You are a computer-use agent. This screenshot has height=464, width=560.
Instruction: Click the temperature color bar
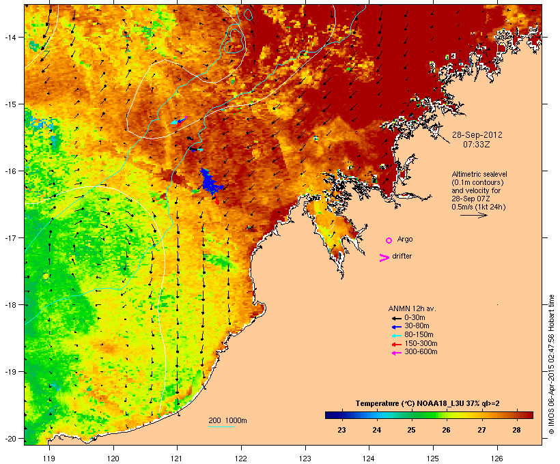coord(429,415)
